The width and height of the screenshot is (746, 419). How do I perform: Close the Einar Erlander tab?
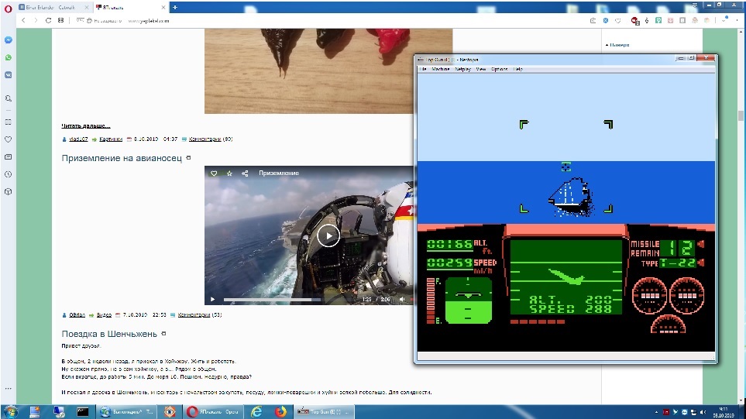tap(87, 7)
